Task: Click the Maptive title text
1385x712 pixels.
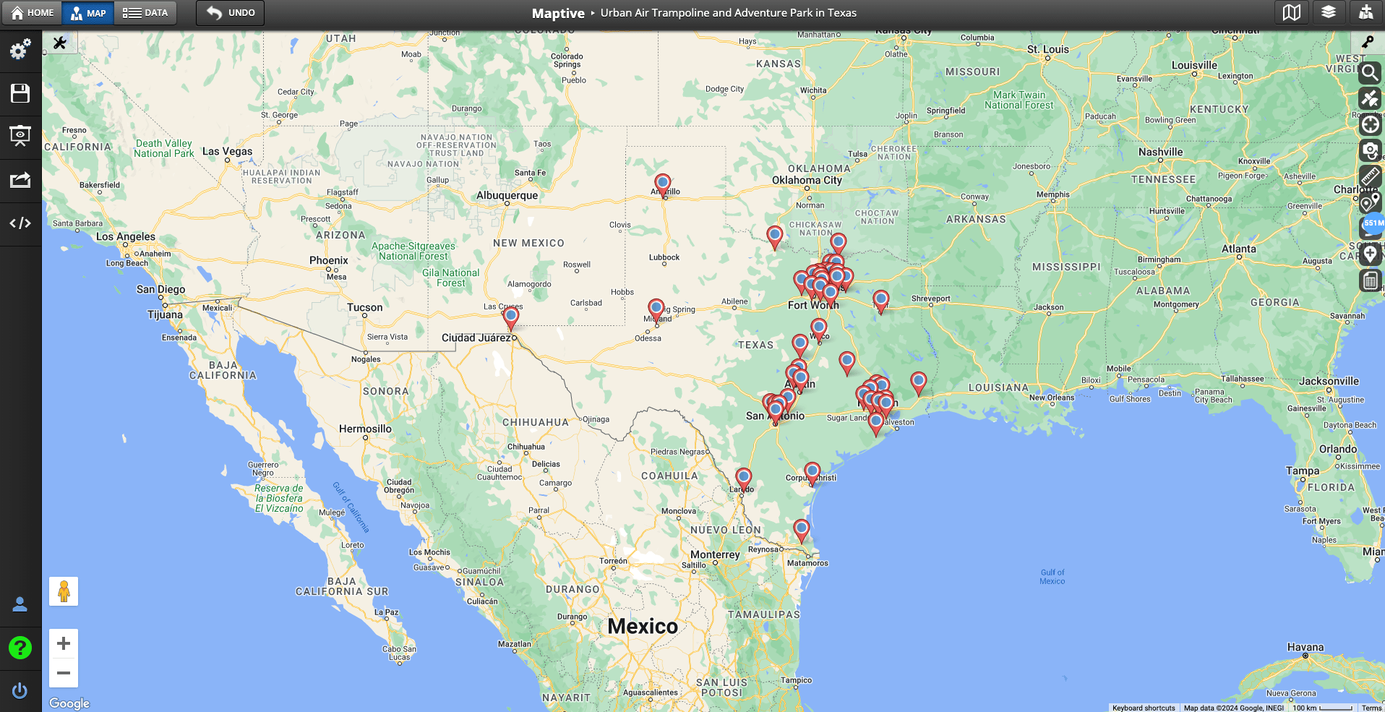Action: [x=558, y=13]
